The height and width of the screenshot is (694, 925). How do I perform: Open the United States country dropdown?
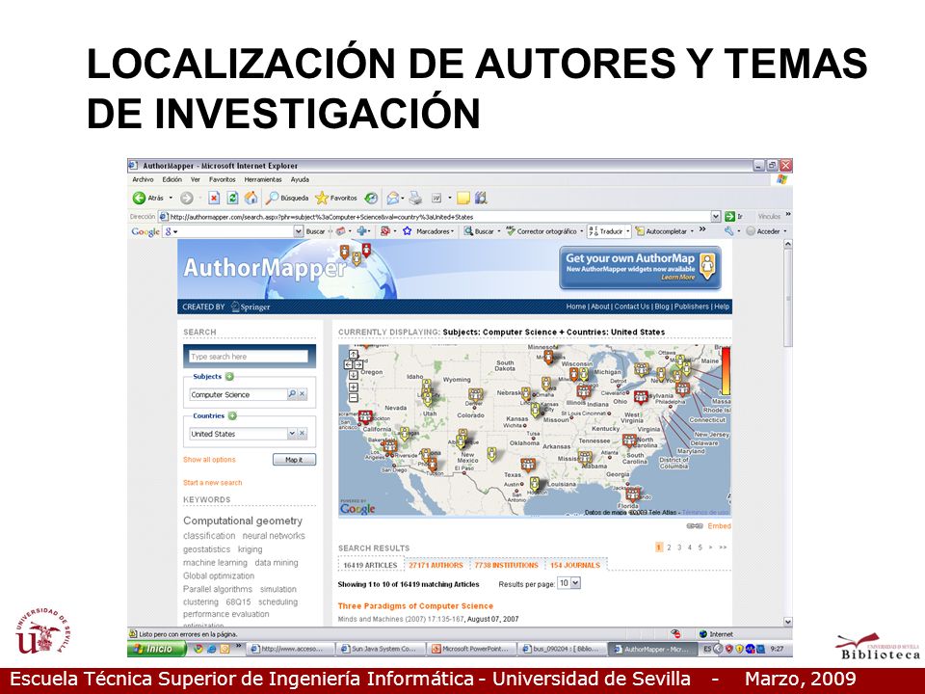pyautogui.click(x=291, y=434)
